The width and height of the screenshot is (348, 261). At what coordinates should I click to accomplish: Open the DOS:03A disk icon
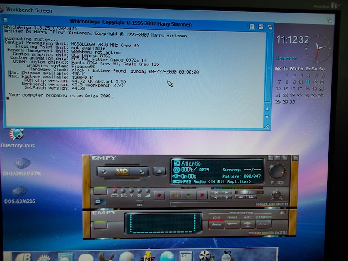[20, 192]
